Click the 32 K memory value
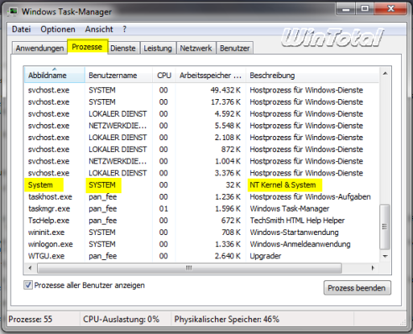 pos(233,185)
